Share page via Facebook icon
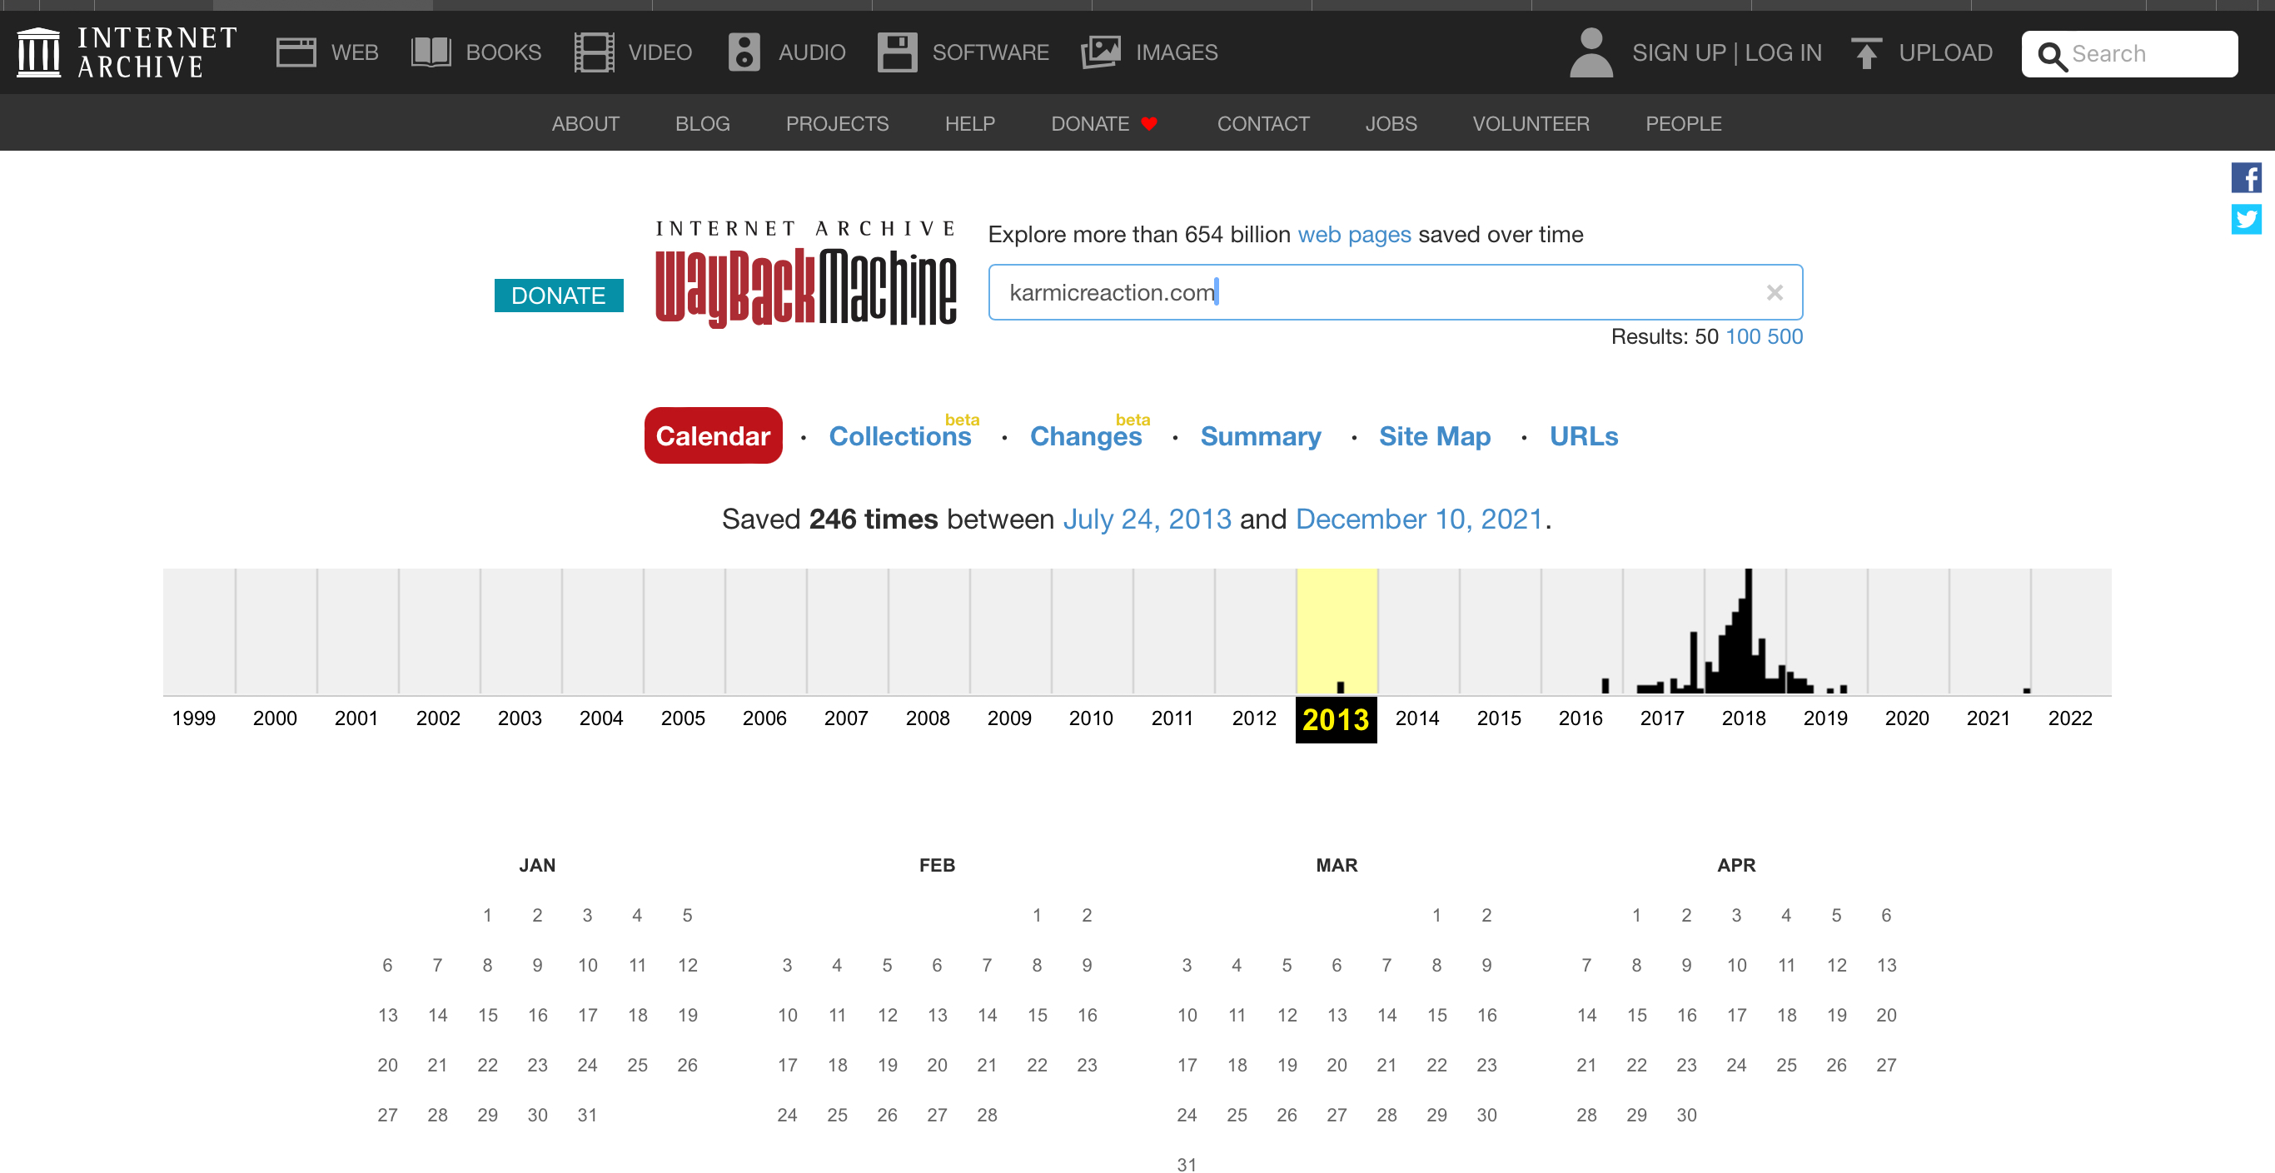Viewport: 2275px width, 1173px height. (x=2247, y=177)
